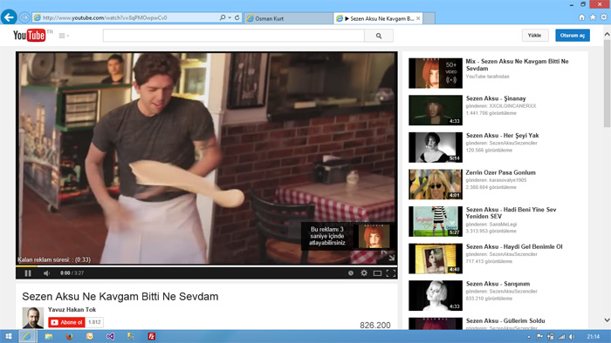This screenshot has height=343, width=611.
Task: Launch Firefox from taskbar
Action: pos(69,336)
